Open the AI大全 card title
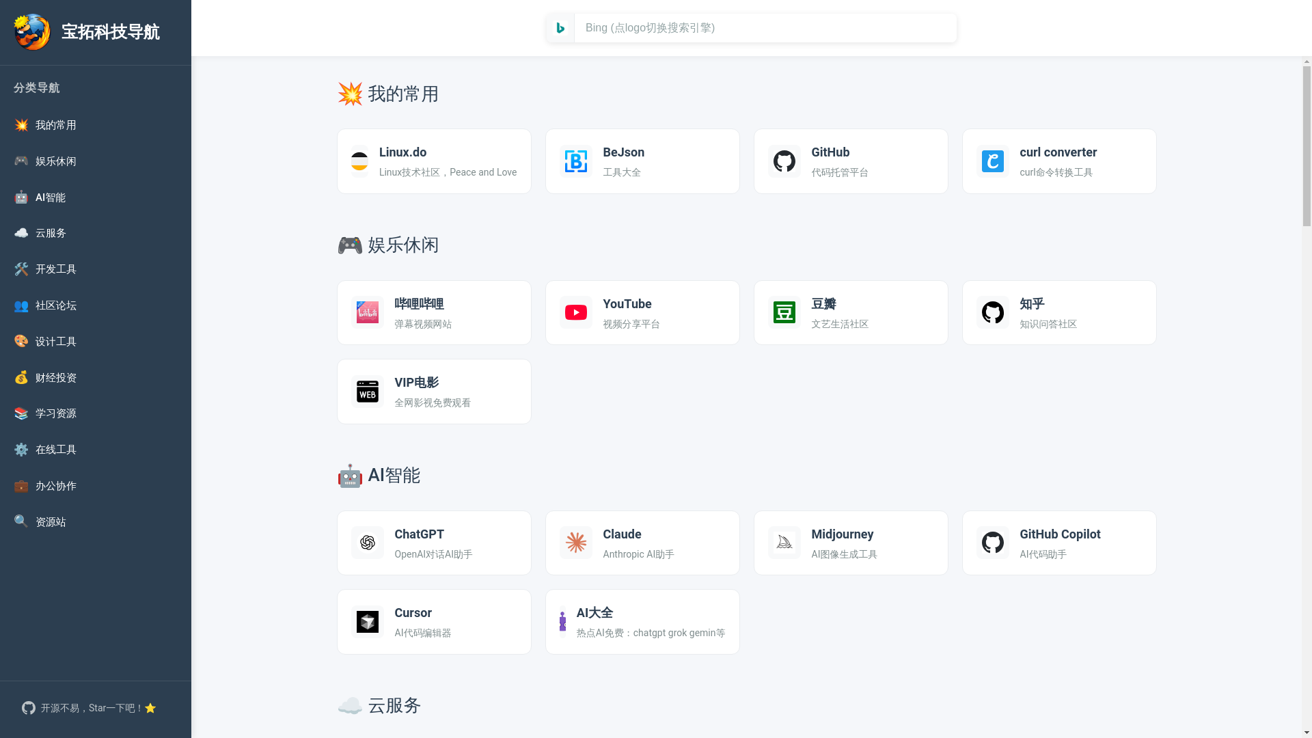 594,613
